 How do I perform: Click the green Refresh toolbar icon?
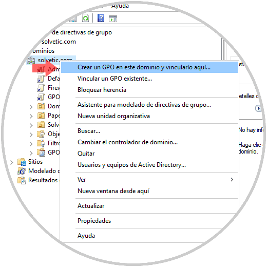pos(85,18)
